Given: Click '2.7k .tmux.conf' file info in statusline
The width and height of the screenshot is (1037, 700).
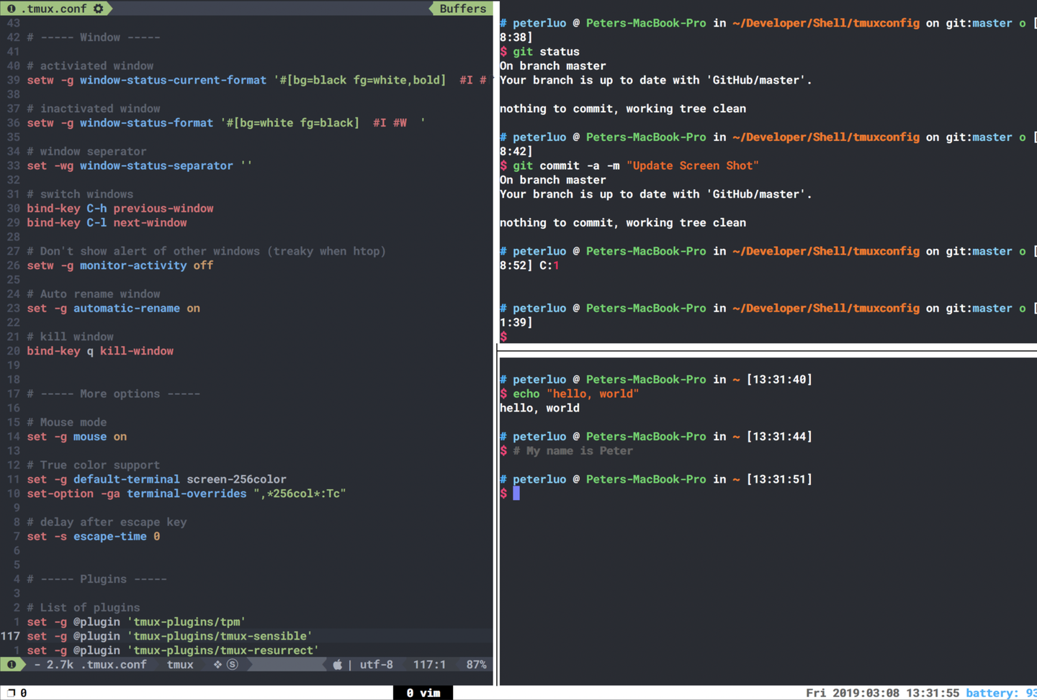Looking at the screenshot, I should coord(96,665).
